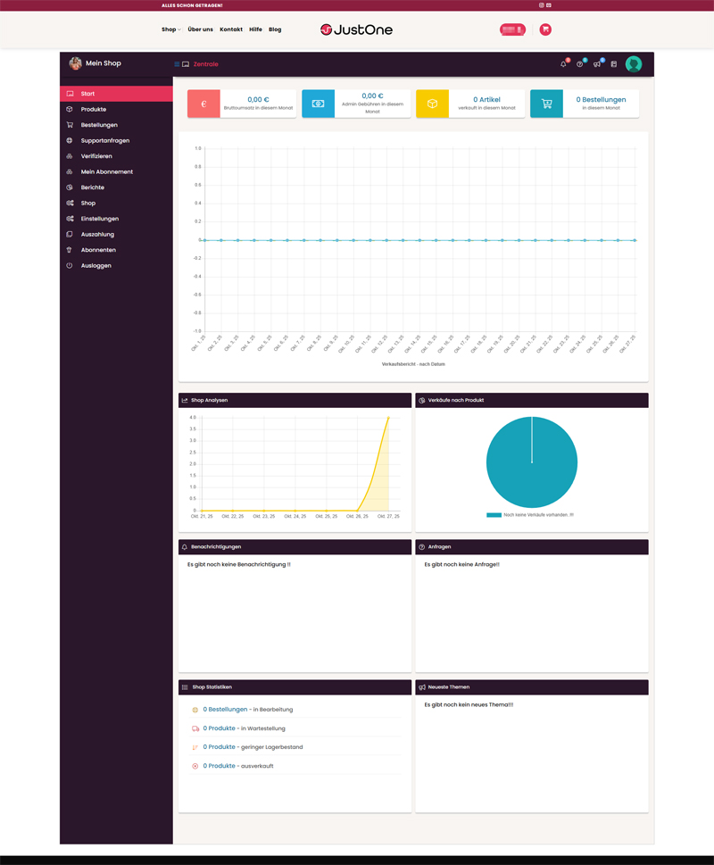The height and width of the screenshot is (865, 714).
Task: Select the Produkte sidebar icon
Action: (x=71, y=109)
